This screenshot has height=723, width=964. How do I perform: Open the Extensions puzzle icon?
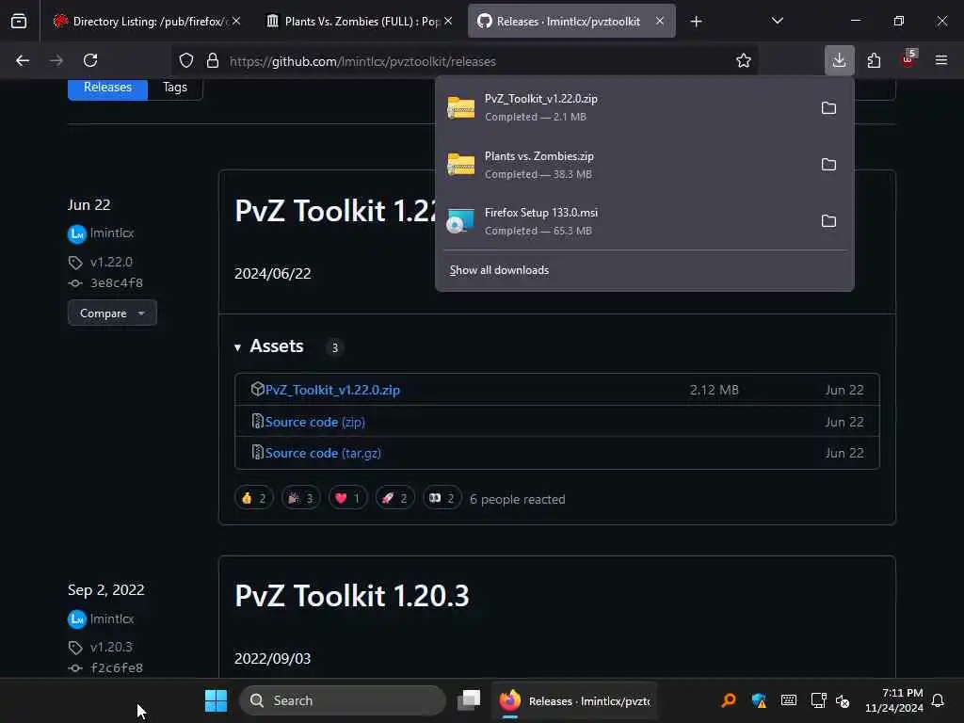click(874, 60)
